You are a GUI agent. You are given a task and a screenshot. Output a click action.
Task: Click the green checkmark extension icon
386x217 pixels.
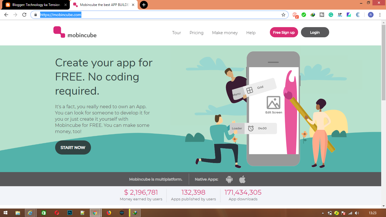tap(304, 15)
